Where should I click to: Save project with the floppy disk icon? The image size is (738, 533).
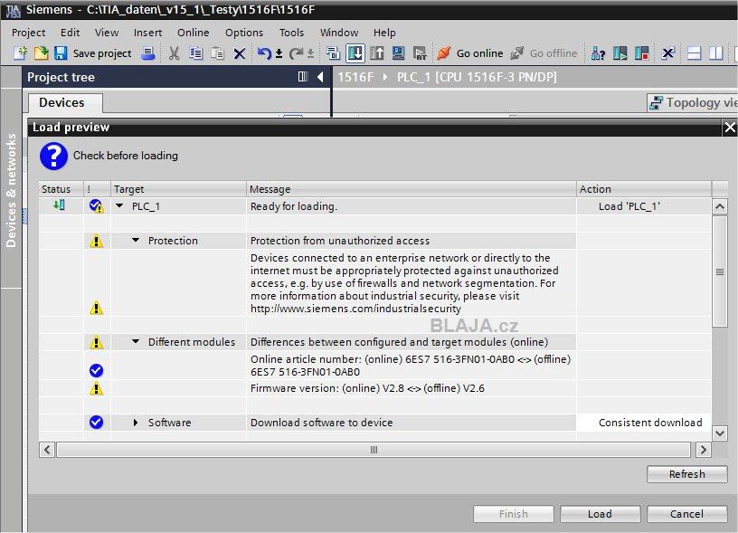(61, 53)
